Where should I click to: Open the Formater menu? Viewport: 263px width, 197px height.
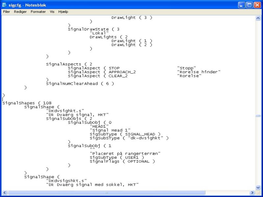click(38, 12)
